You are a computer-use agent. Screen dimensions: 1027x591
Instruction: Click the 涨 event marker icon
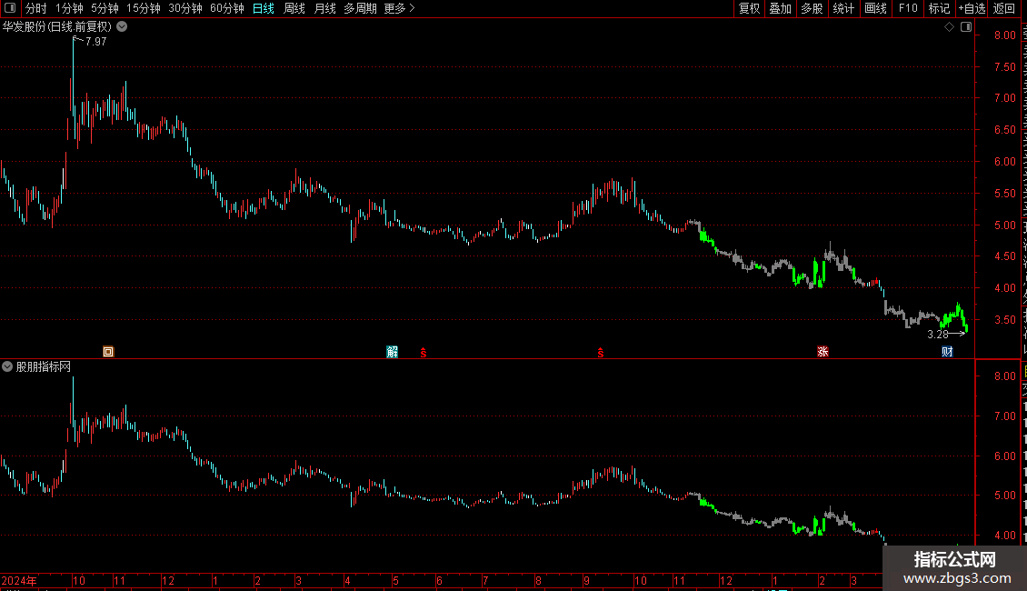pyautogui.click(x=823, y=352)
